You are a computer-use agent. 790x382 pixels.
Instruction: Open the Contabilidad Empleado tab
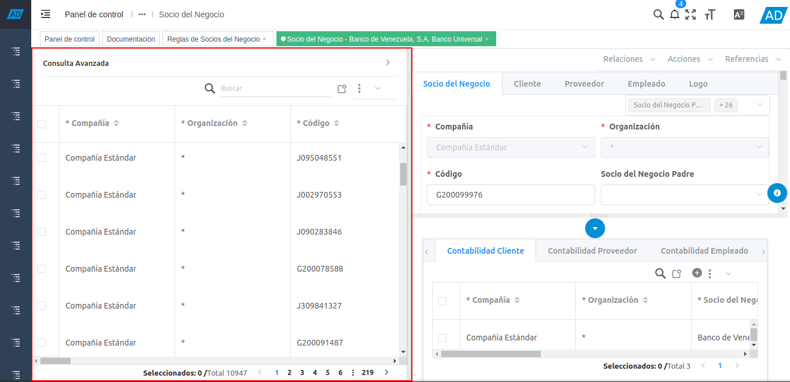[x=704, y=251]
